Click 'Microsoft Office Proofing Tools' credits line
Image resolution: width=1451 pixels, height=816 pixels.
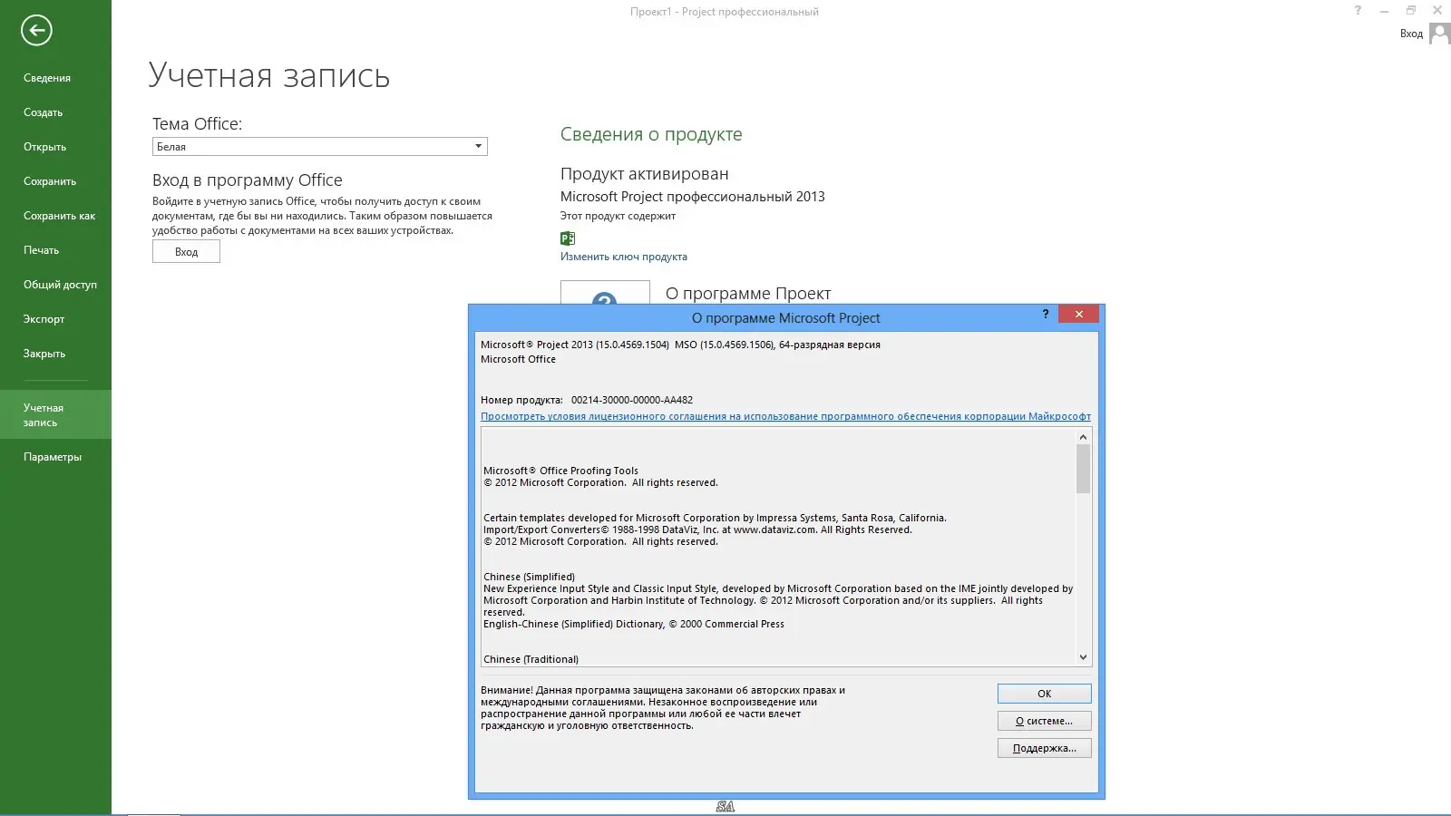560,471
